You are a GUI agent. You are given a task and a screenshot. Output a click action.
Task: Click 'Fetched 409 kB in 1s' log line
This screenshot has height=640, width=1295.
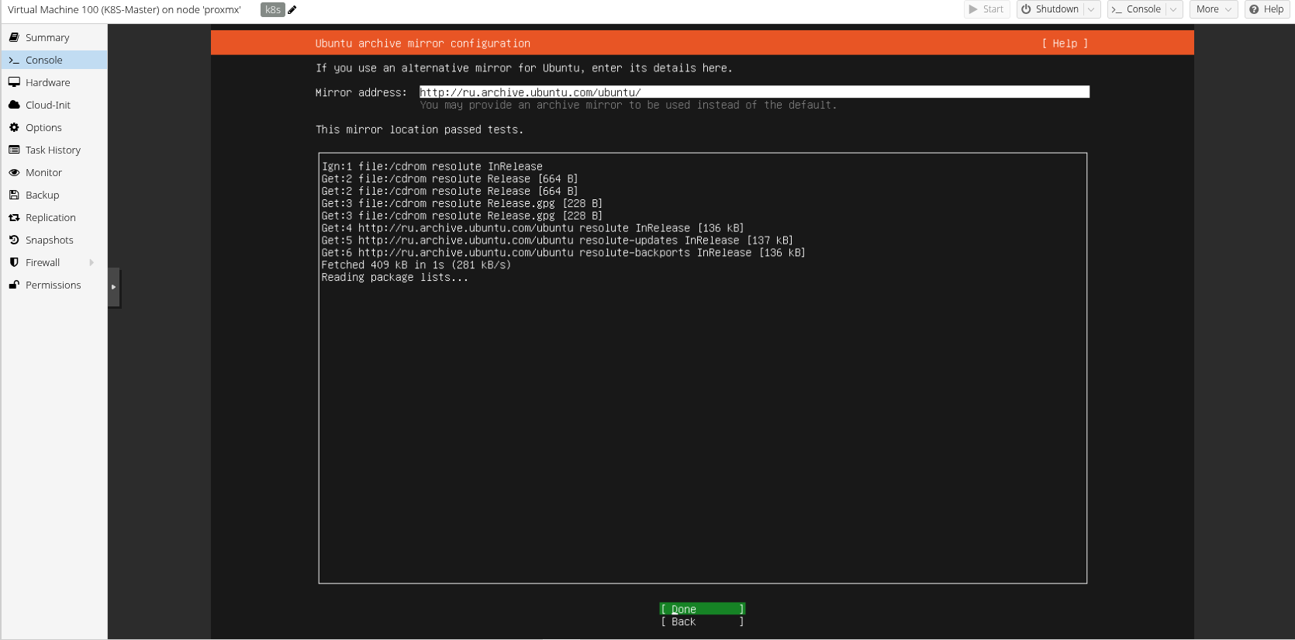point(416,265)
